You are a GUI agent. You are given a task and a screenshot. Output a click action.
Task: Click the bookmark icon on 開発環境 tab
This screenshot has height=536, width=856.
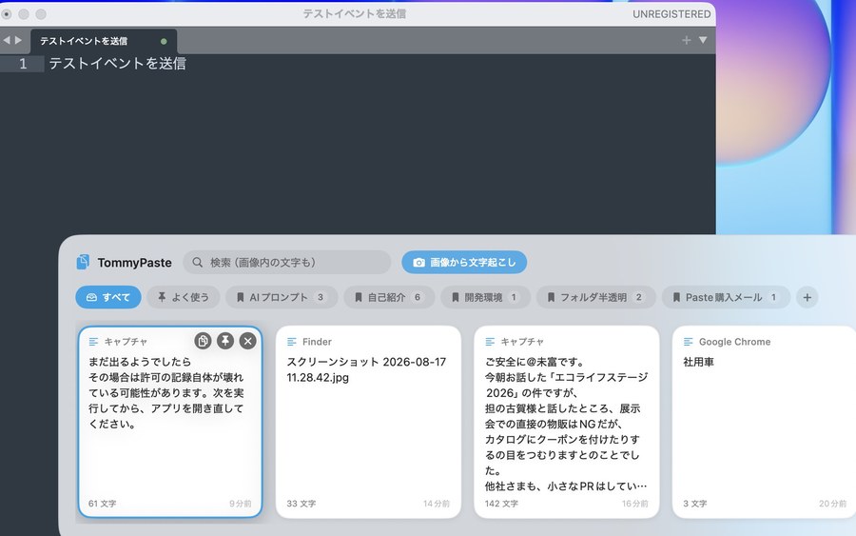(x=456, y=297)
